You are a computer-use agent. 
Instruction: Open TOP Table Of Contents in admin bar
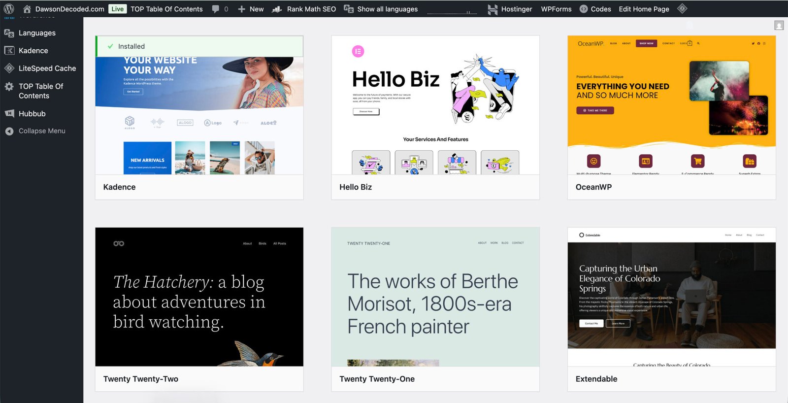click(166, 9)
